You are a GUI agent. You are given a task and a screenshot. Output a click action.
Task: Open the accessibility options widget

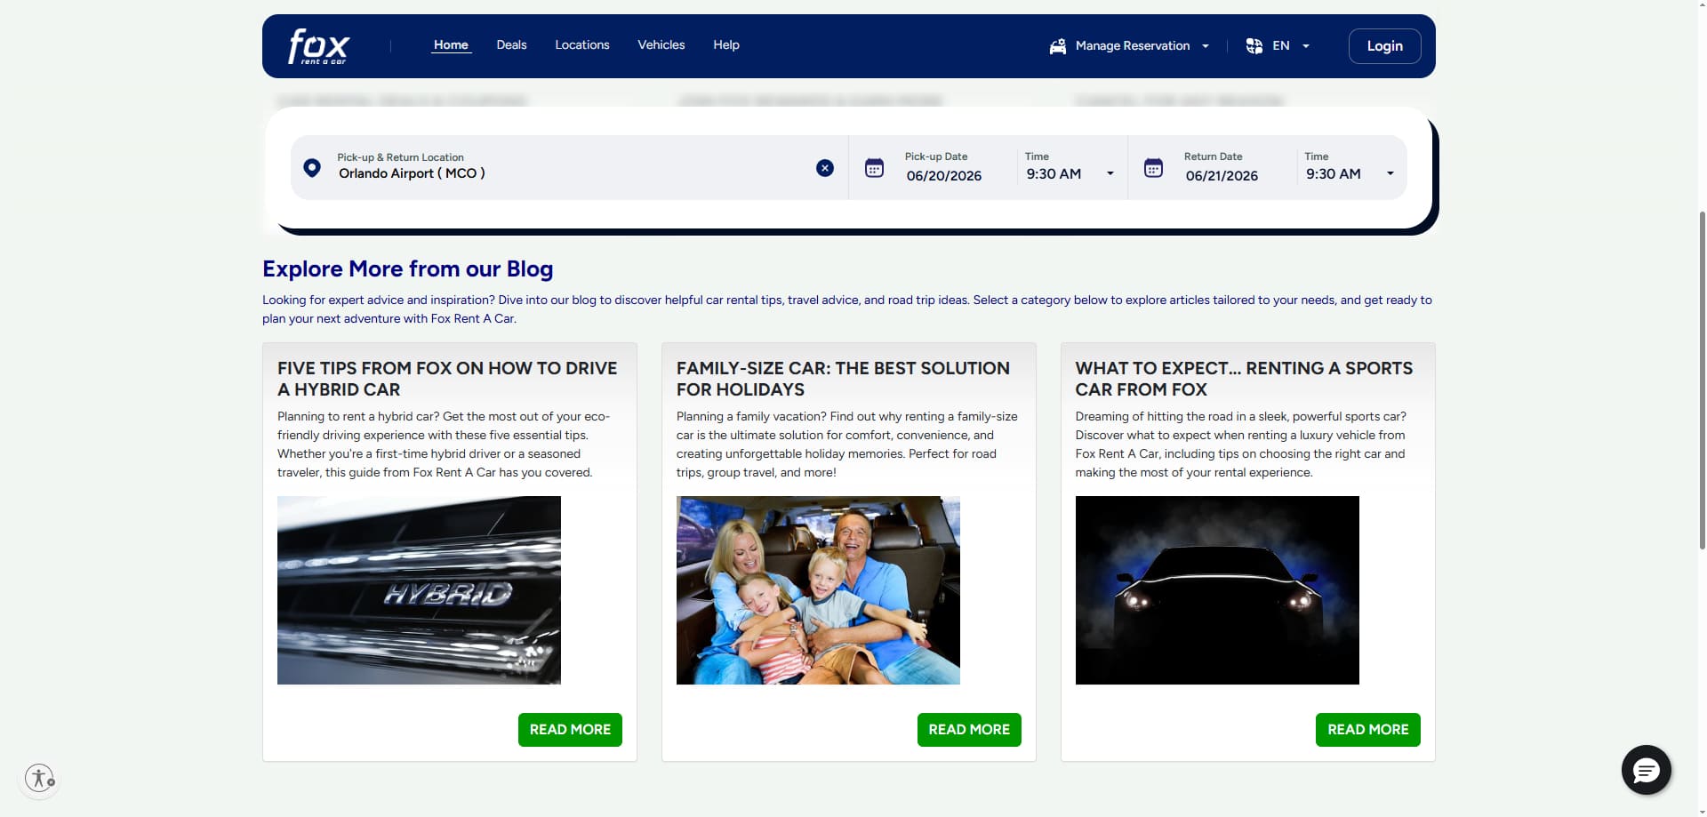pyautogui.click(x=39, y=778)
